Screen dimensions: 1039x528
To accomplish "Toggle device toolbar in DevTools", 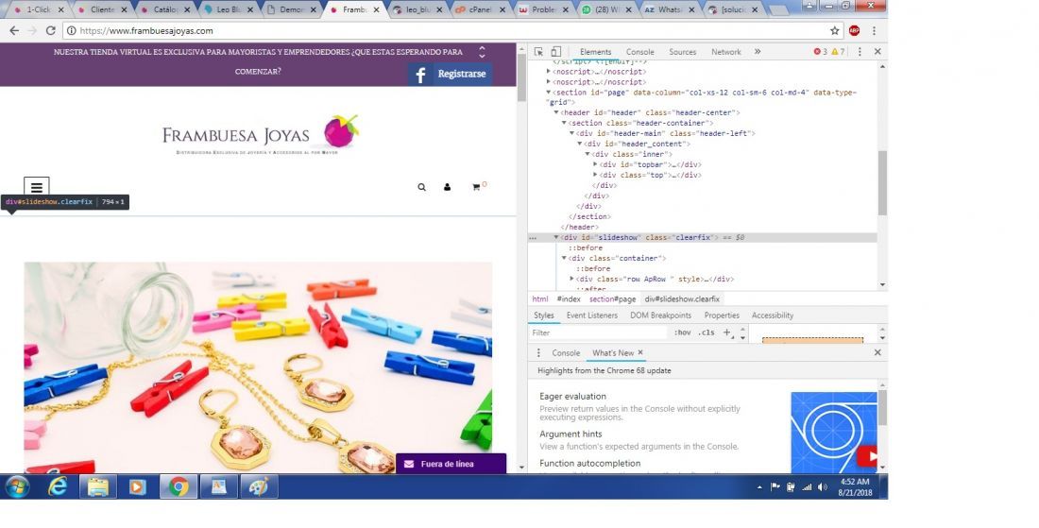I will click(x=556, y=52).
